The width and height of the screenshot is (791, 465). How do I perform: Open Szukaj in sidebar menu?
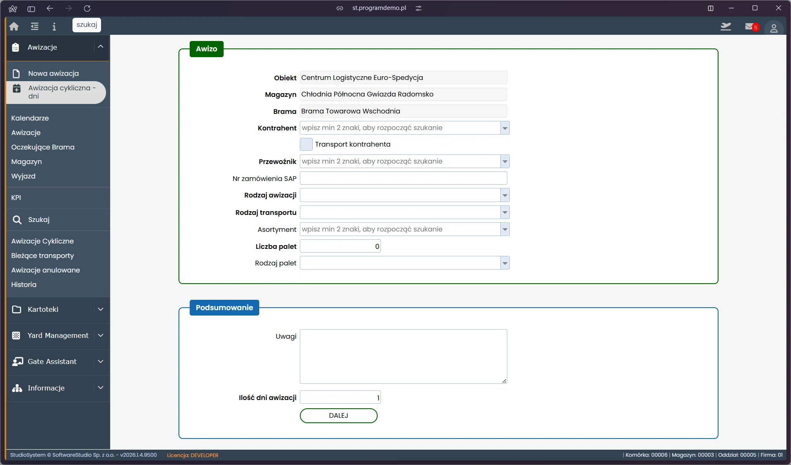(39, 220)
